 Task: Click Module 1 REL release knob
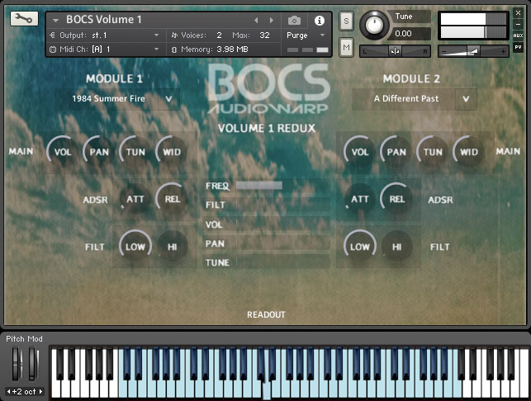tap(172, 199)
